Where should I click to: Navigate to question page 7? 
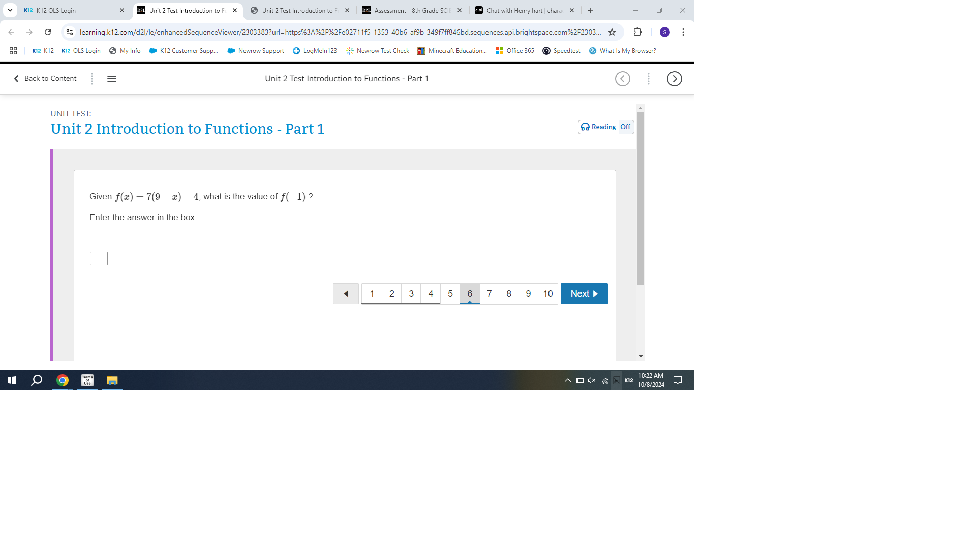pyautogui.click(x=490, y=294)
